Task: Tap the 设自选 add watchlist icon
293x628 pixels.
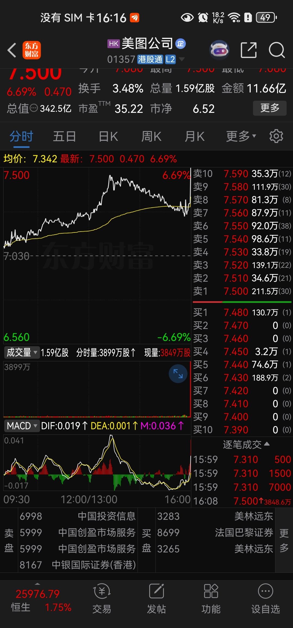Action: [266, 599]
